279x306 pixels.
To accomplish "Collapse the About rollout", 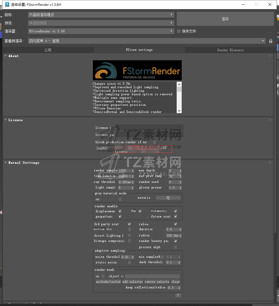I will point(6,56).
